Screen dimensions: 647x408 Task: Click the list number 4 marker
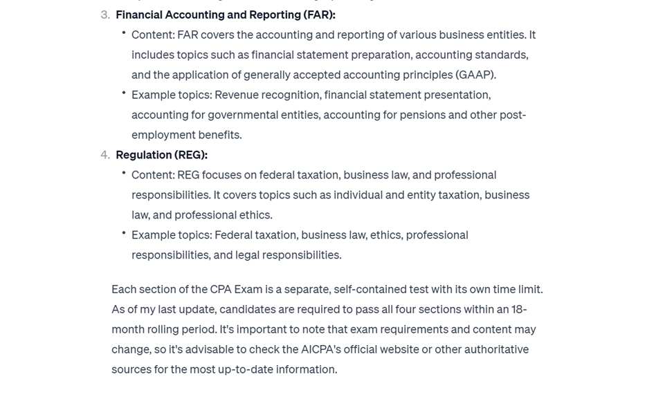105,155
